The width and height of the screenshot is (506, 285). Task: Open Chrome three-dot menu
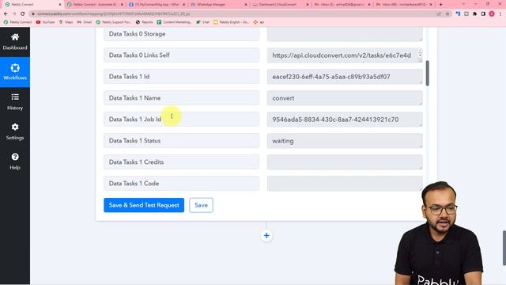click(500, 14)
